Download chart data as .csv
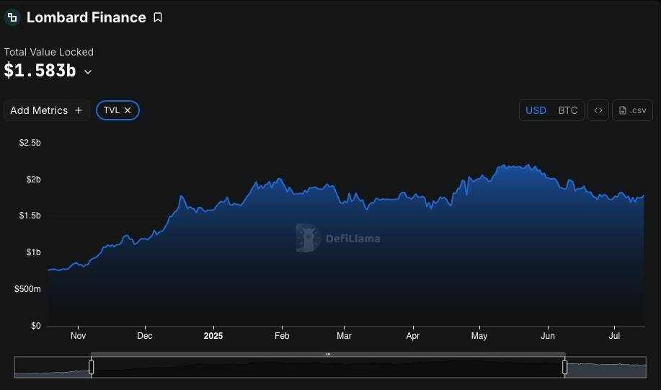 point(632,110)
